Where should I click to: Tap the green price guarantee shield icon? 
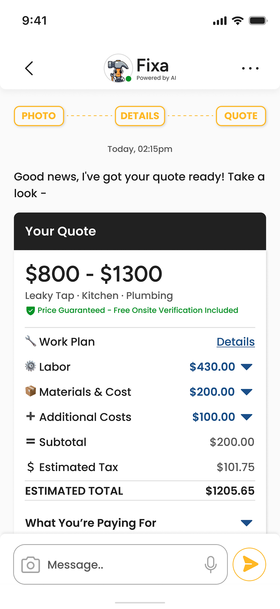tap(30, 311)
